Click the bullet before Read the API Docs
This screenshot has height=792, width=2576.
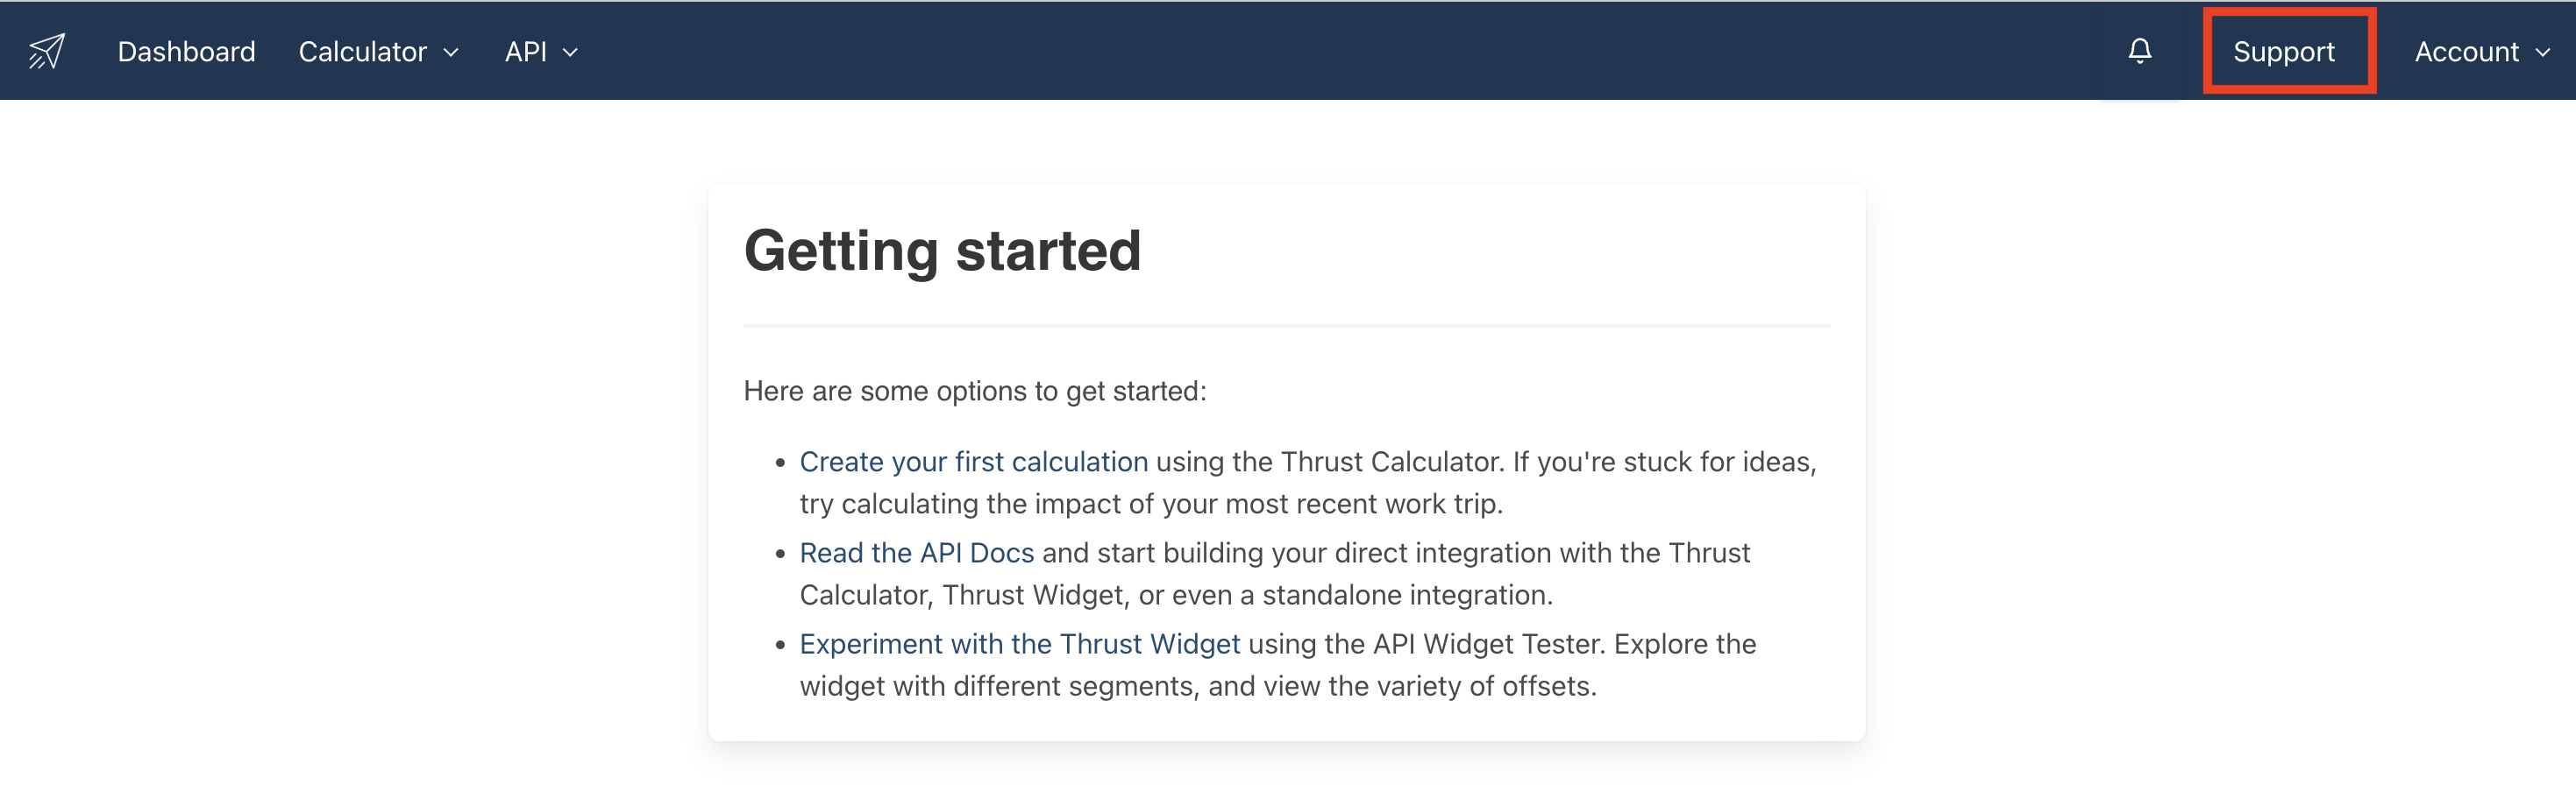pyautogui.click(x=781, y=554)
